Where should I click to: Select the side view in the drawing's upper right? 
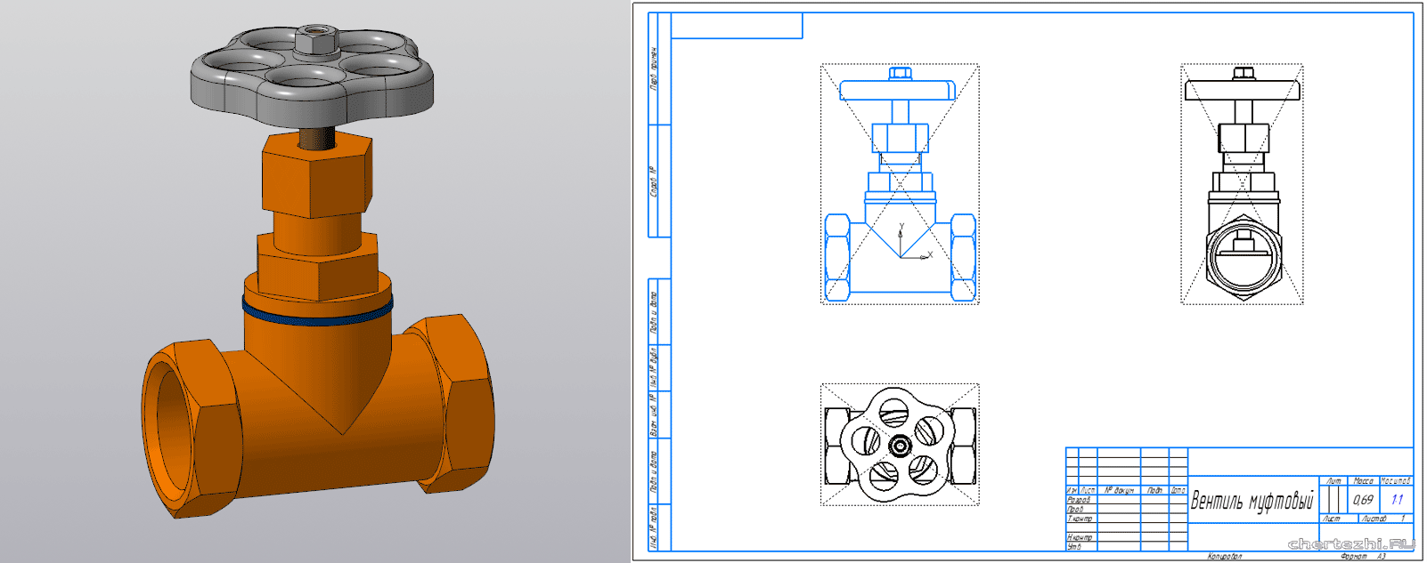[1242, 184]
